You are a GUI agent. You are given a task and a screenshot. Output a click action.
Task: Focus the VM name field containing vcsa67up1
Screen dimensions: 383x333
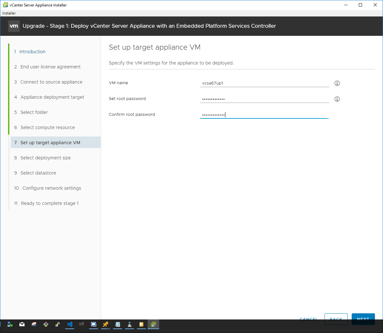click(264, 83)
